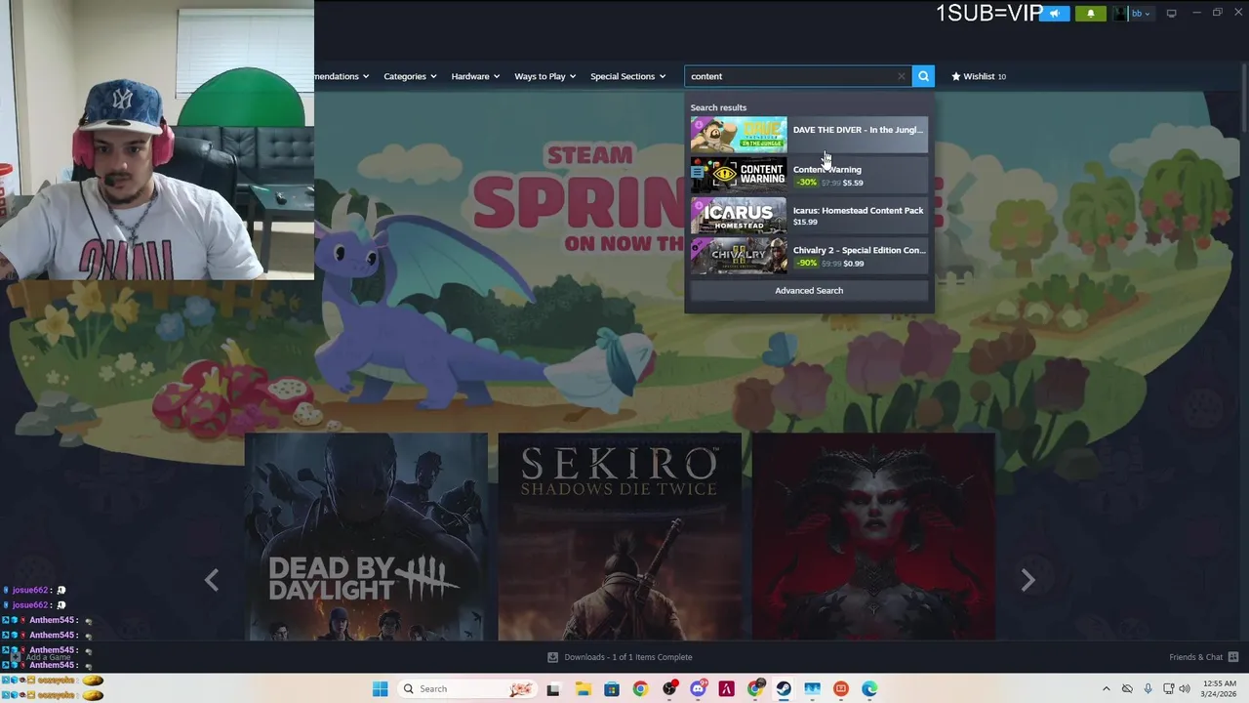Clear the search field with the X icon
1249x703 pixels.
pyautogui.click(x=902, y=76)
